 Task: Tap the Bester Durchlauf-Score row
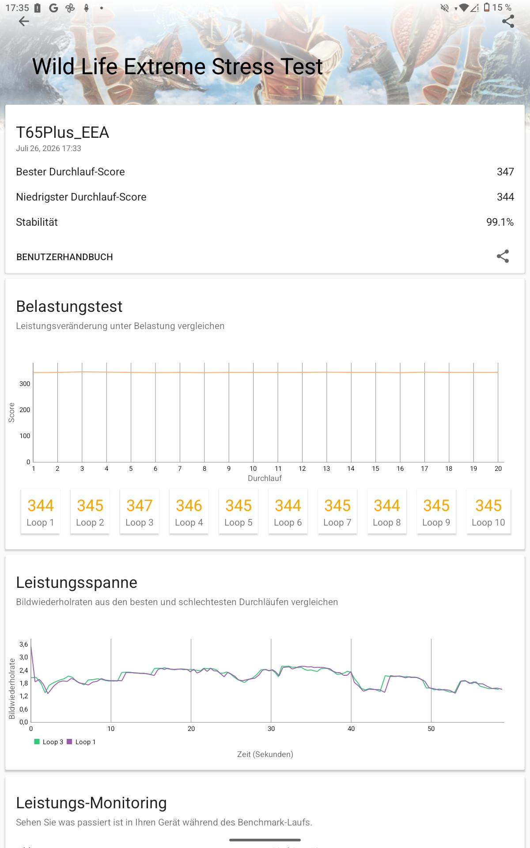(265, 172)
